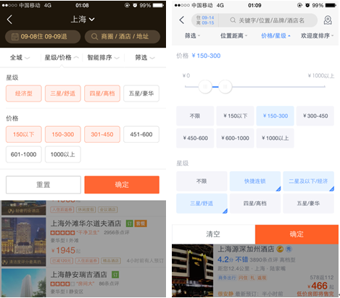Tap the 09-08住 09-09退 date button
Viewport: 340px width, 298px height.
(43, 37)
